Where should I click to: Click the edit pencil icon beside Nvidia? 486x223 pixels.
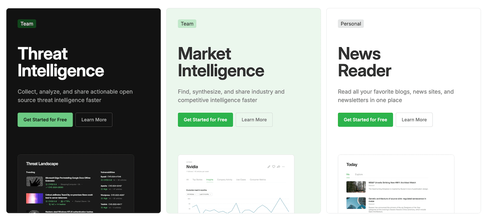click(269, 167)
